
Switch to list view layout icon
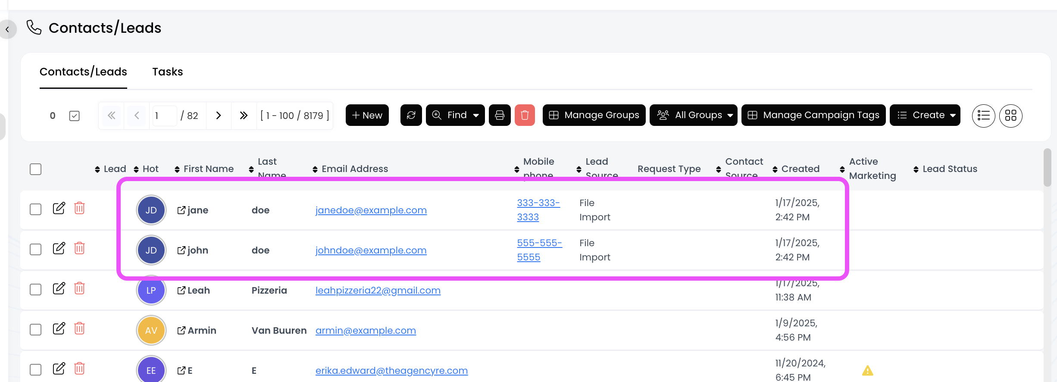coord(983,116)
